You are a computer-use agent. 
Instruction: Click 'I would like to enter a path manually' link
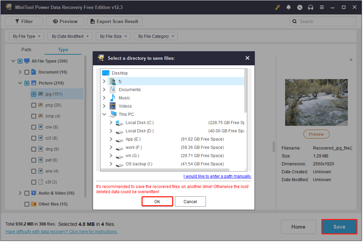217,176
